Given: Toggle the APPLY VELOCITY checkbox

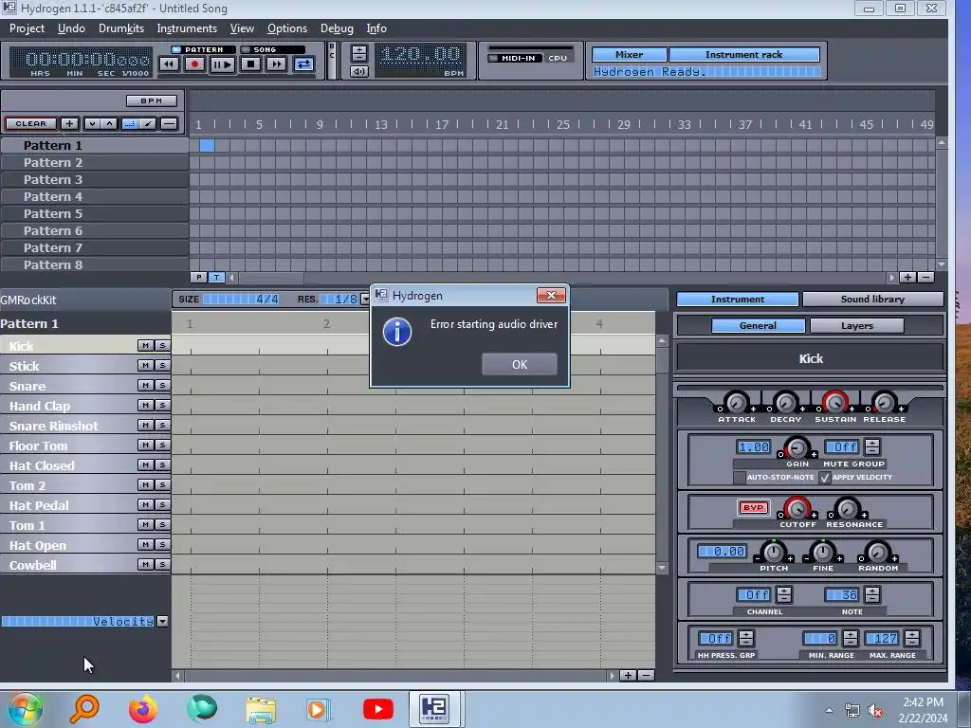Looking at the screenshot, I should [x=824, y=478].
